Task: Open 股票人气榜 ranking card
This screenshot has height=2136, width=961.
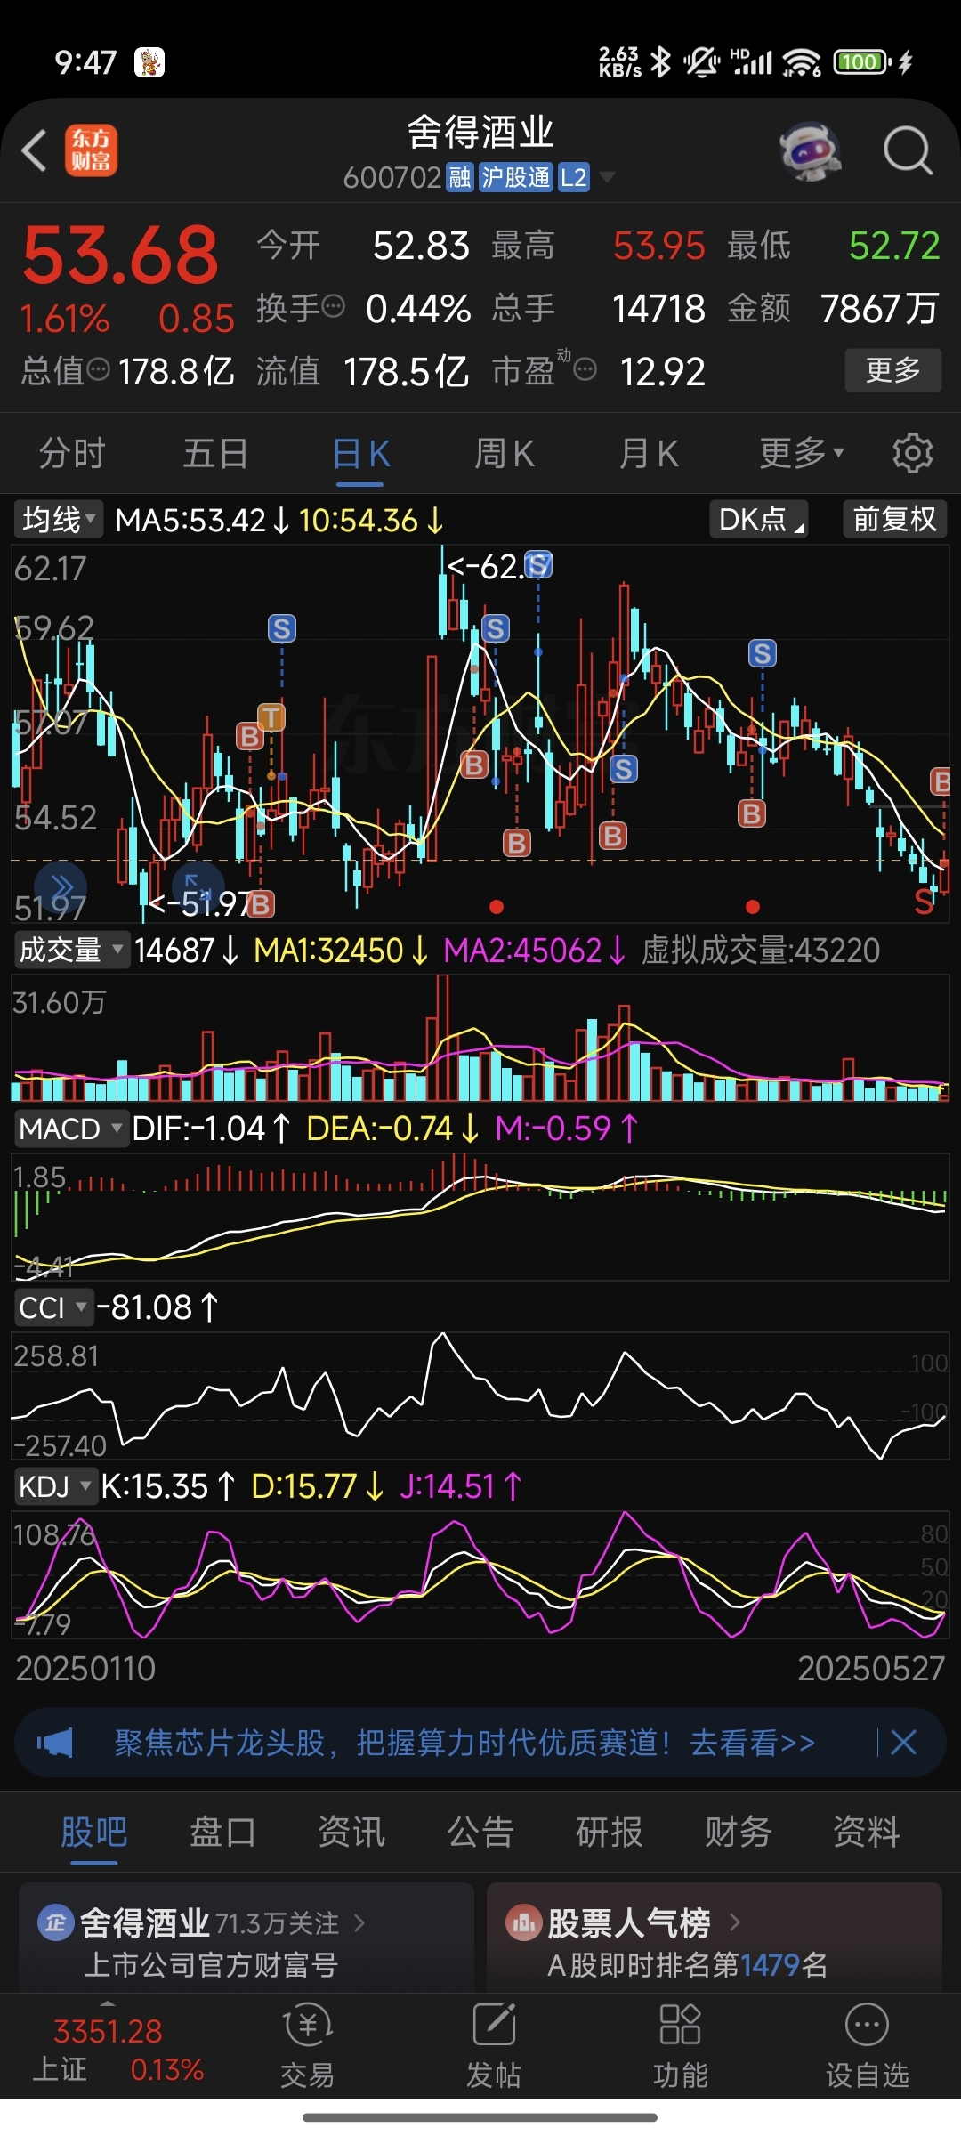Action: pyautogui.click(x=715, y=1938)
